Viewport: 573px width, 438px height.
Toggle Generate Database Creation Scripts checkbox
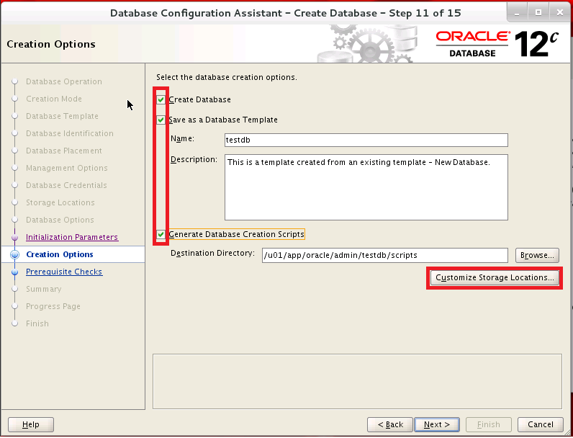point(161,234)
